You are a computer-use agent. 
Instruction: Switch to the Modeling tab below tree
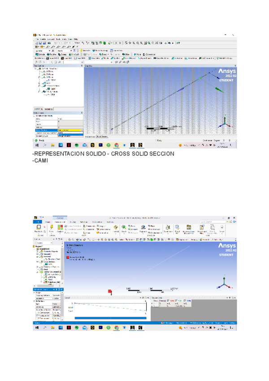point(48,109)
